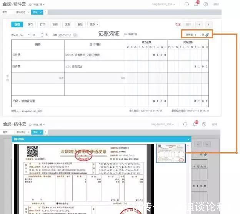Open notifications bell in the upper window
The width and height of the screenshot is (240, 214).
click(196, 4)
